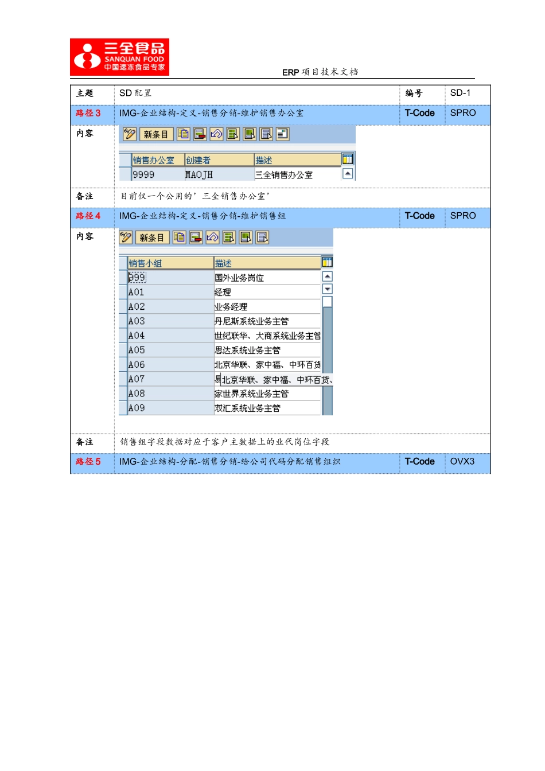Click 描述 header in sales group table
The width and height of the screenshot is (545, 771).
tap(267, 263)
